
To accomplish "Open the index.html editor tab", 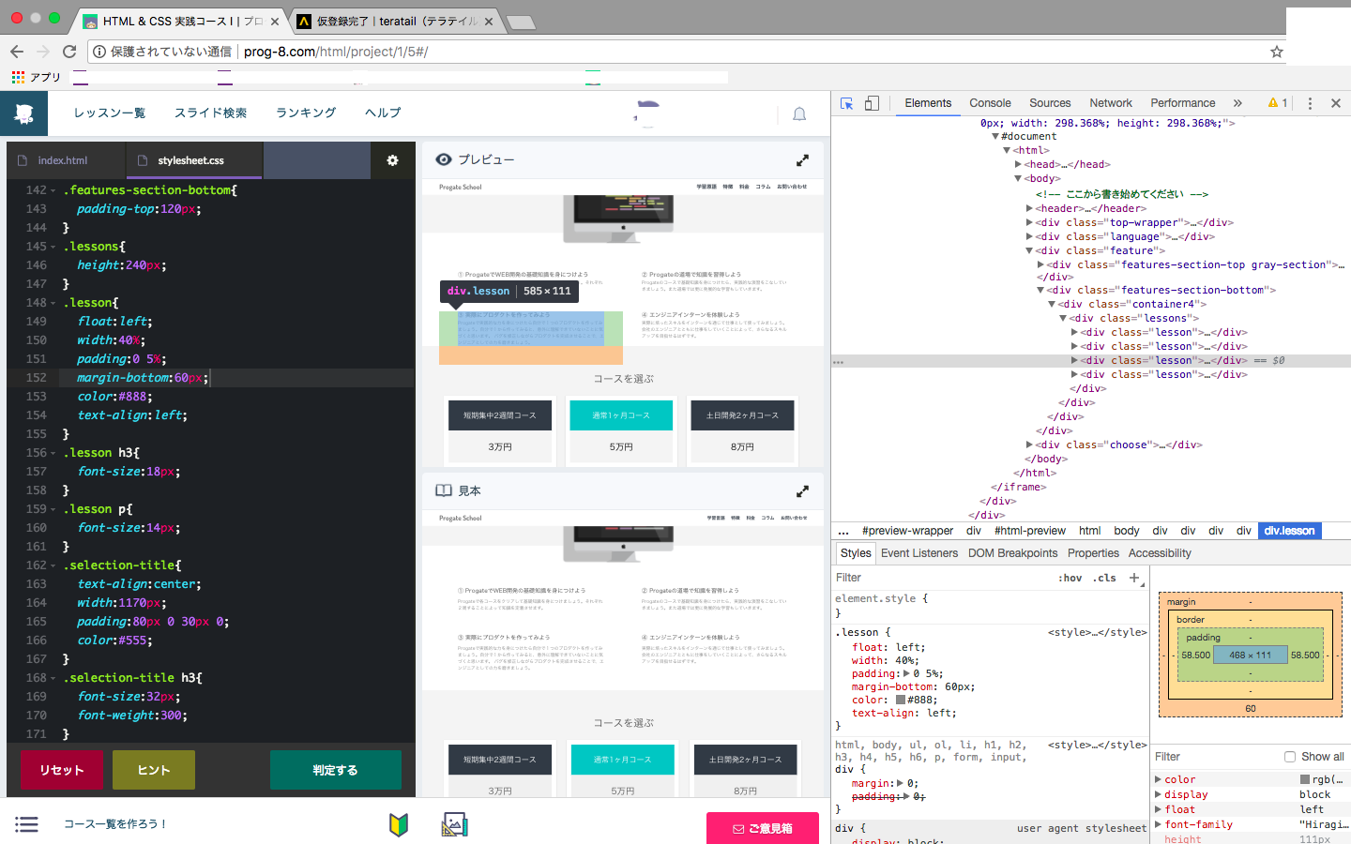I will [63, 160].
